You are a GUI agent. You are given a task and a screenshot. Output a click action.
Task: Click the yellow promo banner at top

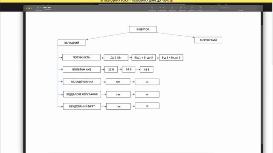point(136,1)
